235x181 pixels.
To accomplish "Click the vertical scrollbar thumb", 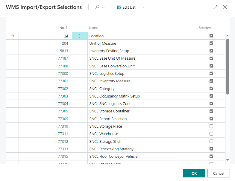I will [228, 66].
